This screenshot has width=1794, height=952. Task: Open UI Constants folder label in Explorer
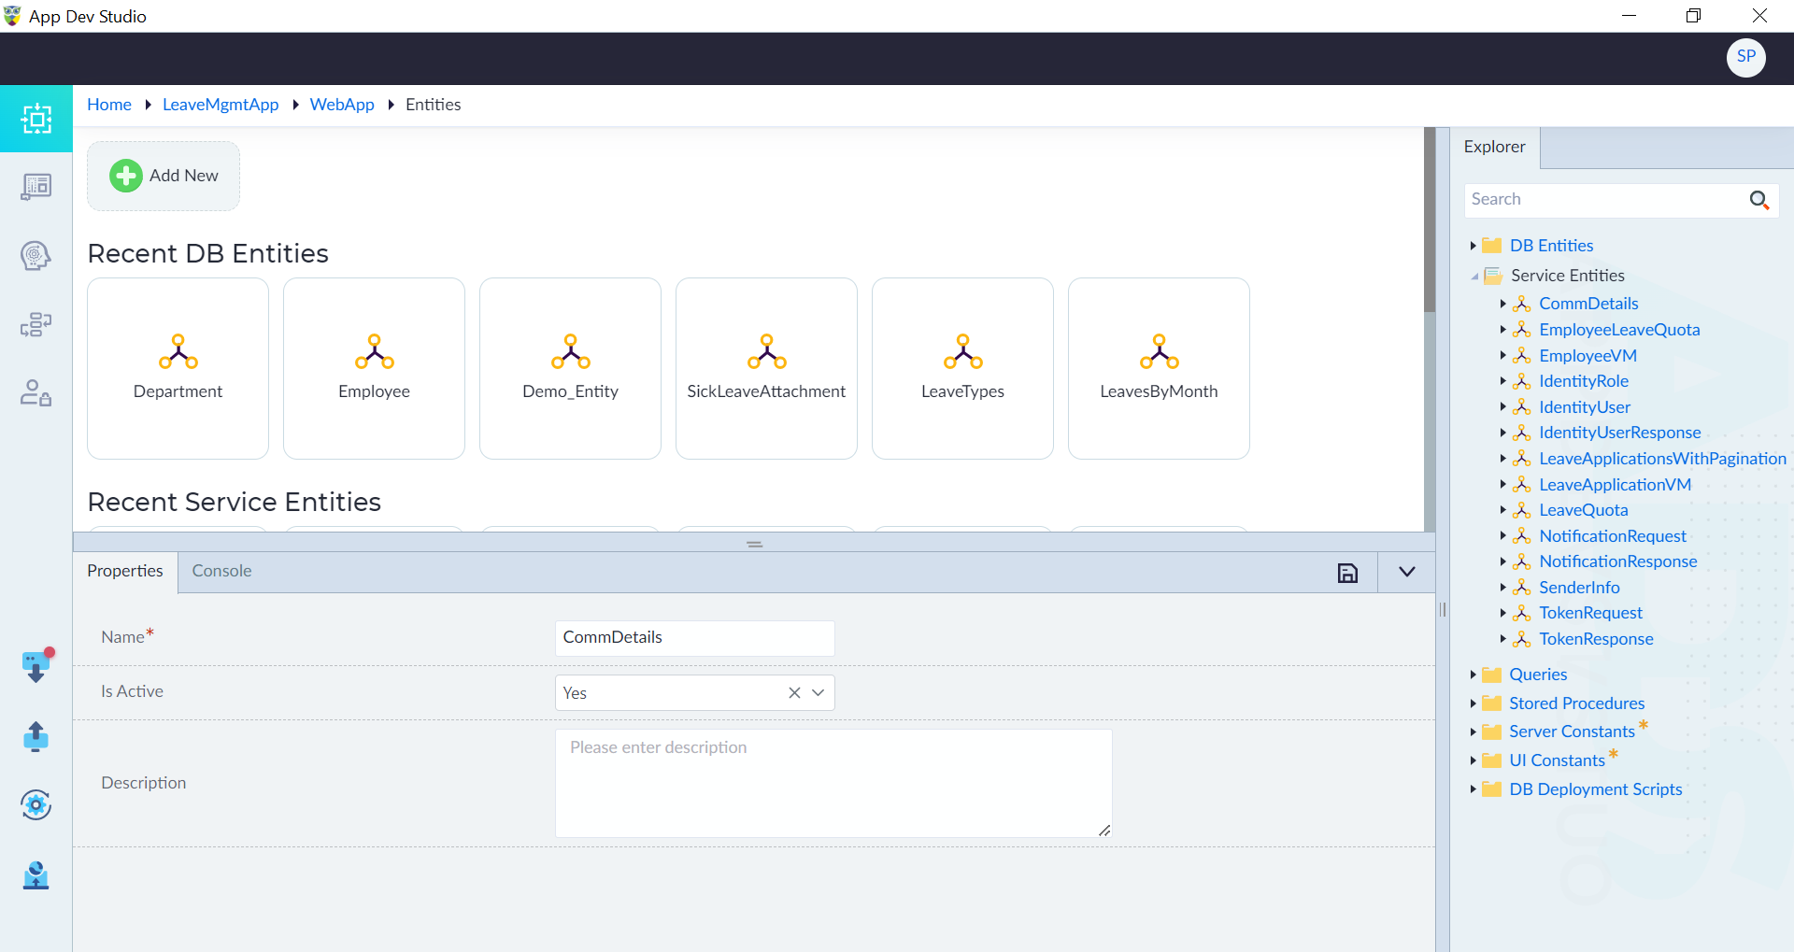coord(1557,760)
